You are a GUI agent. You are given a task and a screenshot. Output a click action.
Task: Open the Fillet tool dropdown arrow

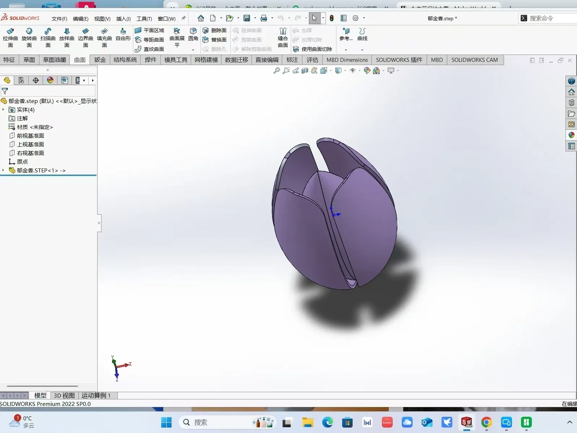click(x=193, y=50)
